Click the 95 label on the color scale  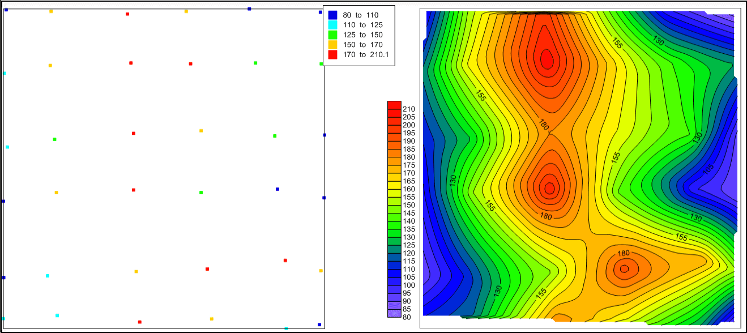click(x=407, y=293)
